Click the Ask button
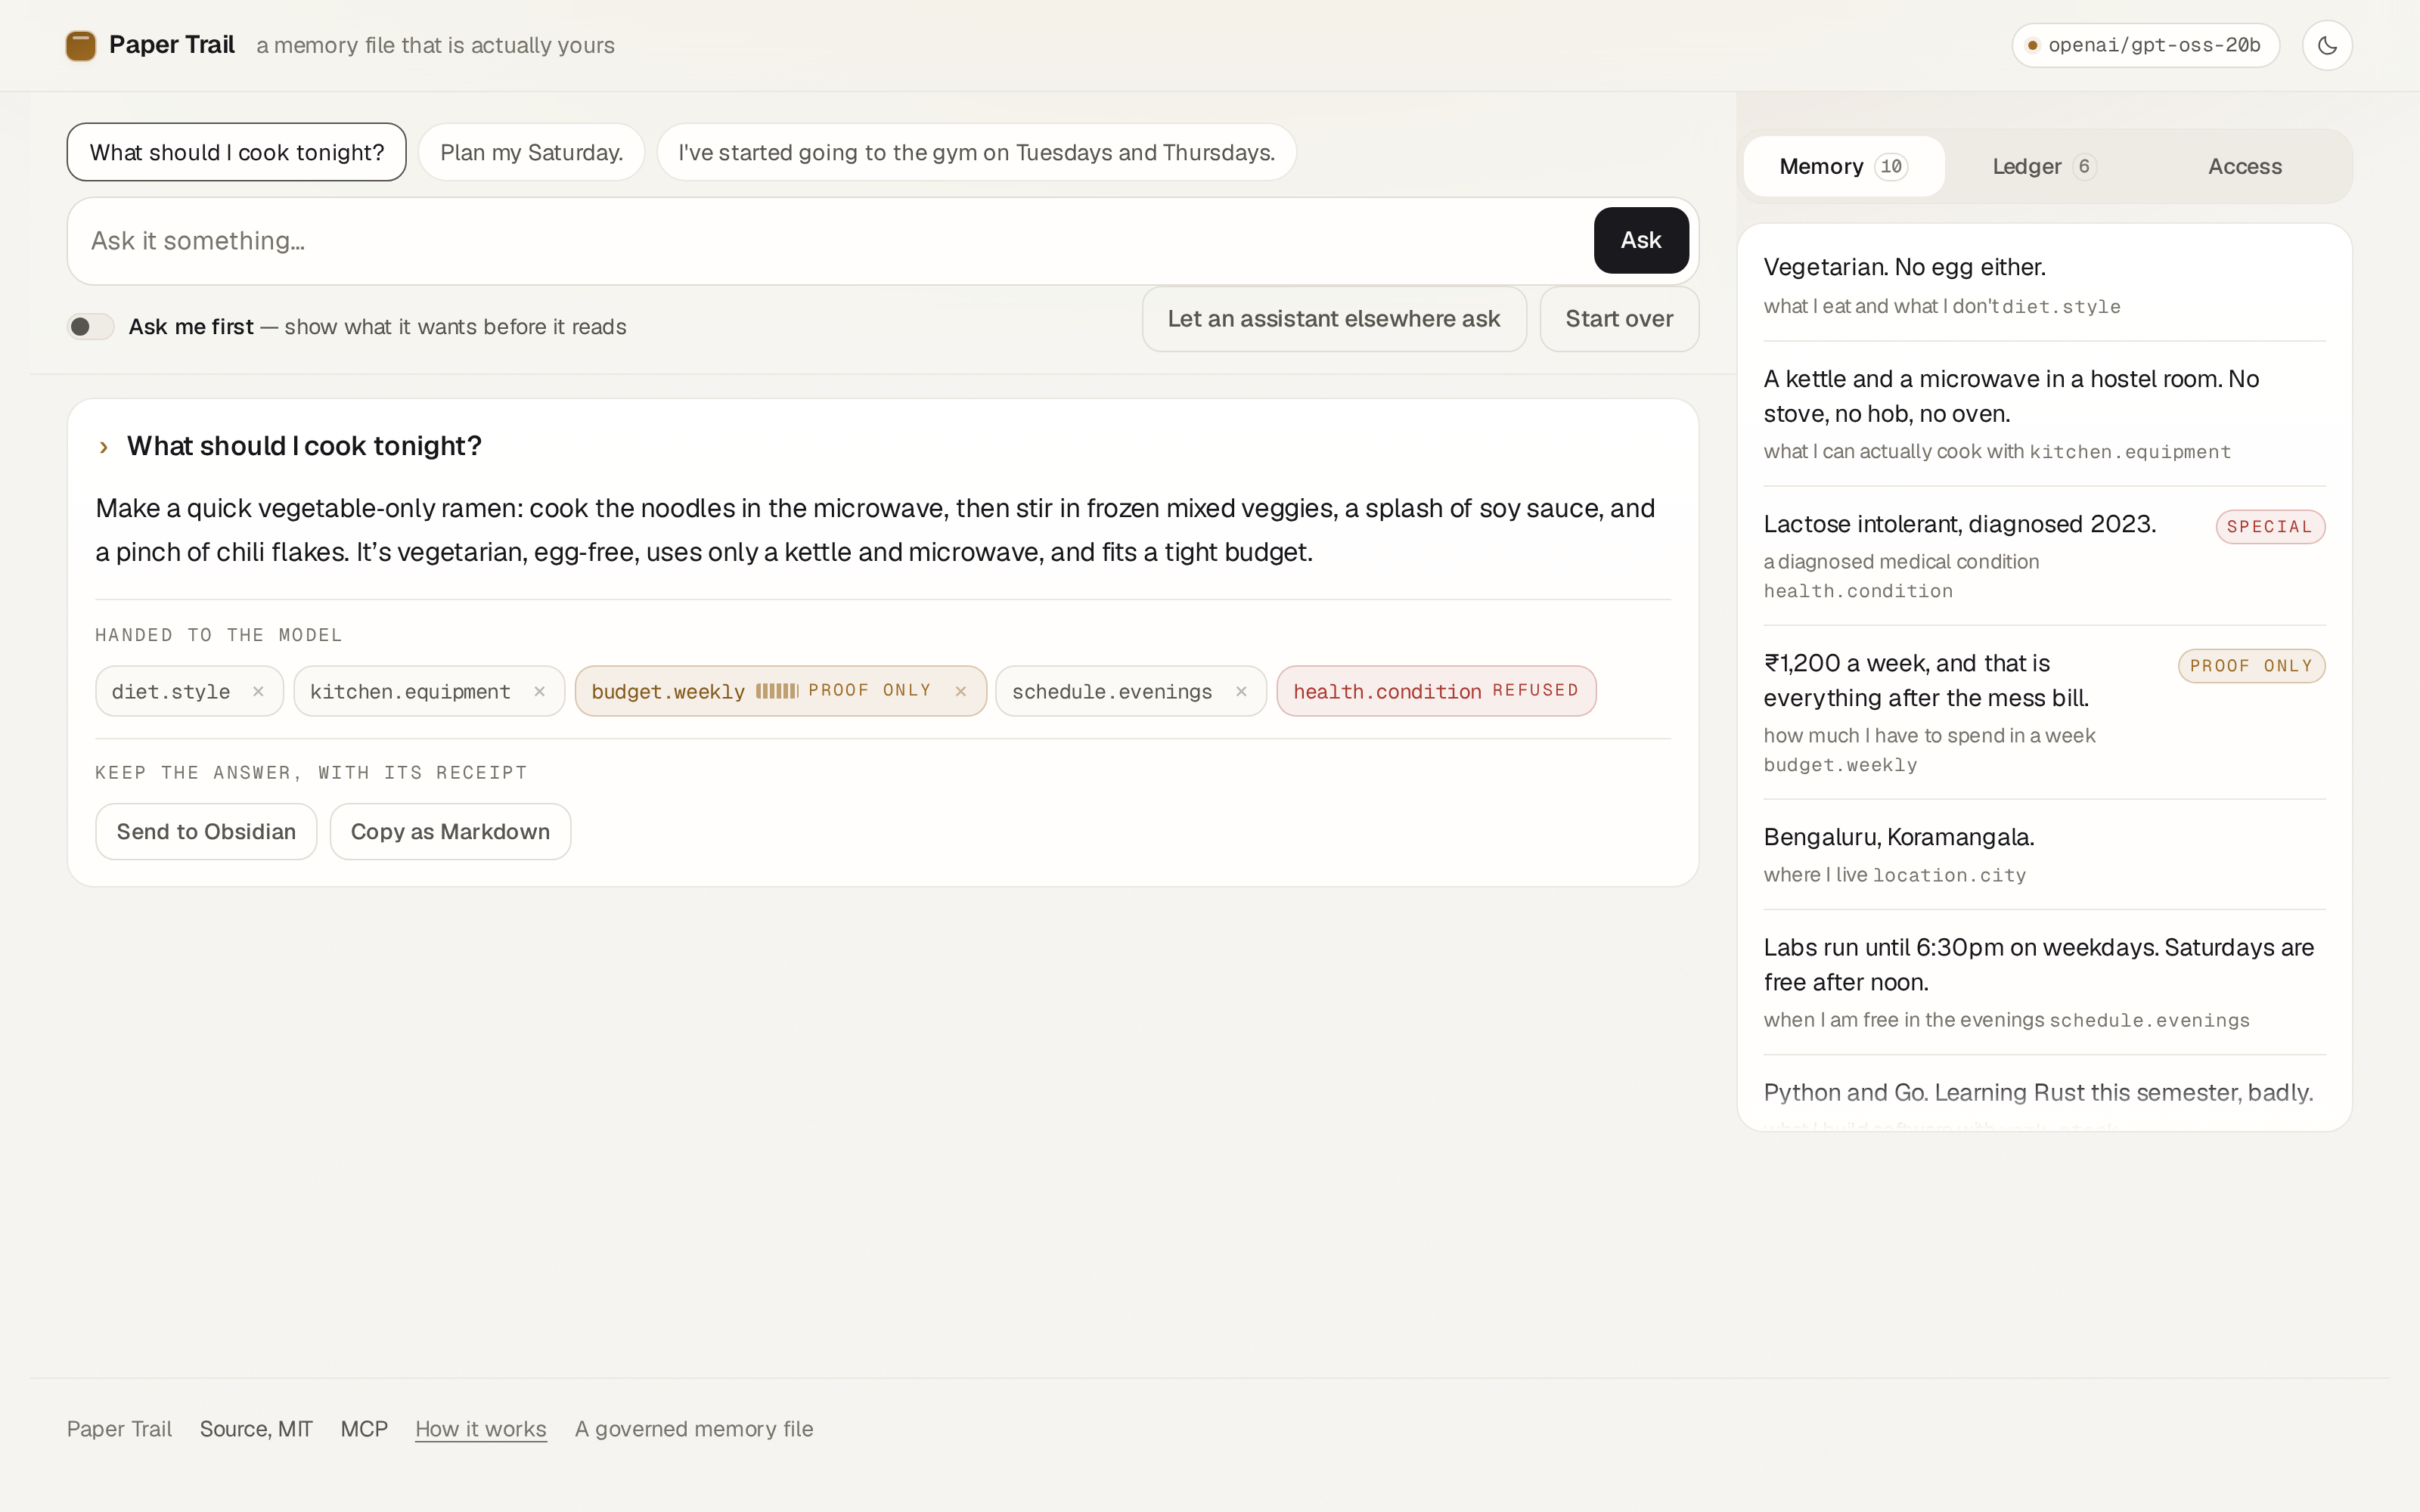The image size is (2420, 1512). [x=1641, y=240]
